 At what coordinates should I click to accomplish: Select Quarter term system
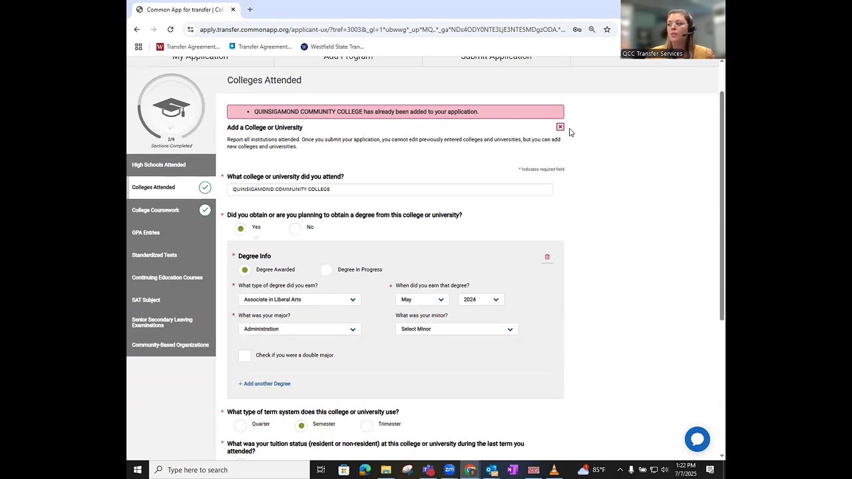click(240, 425)
